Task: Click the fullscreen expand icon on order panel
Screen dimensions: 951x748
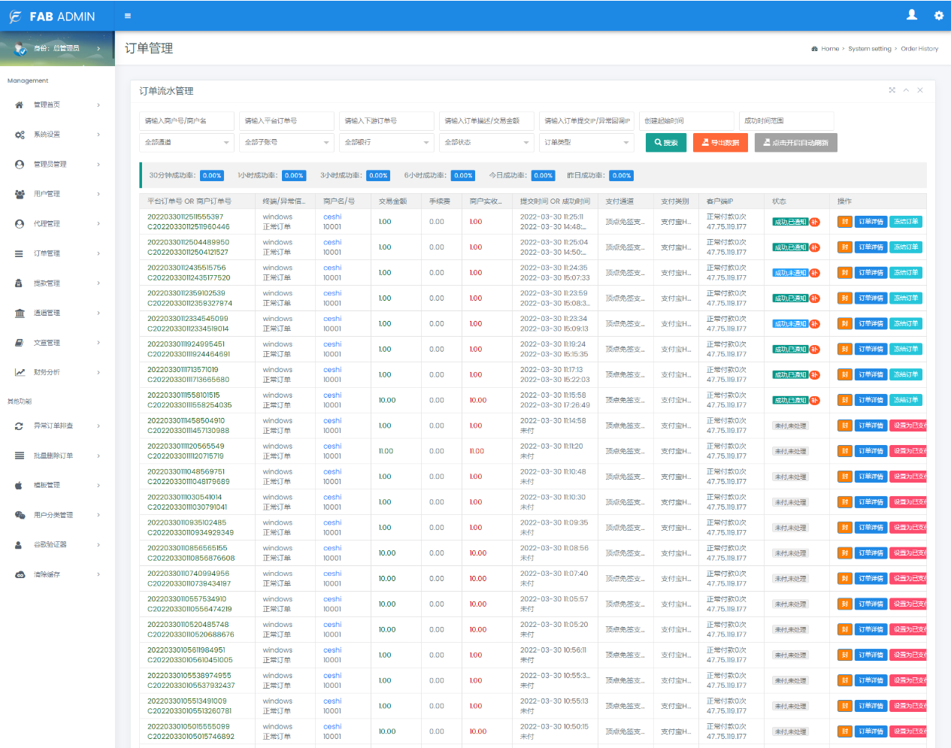Action: point(892,90)
